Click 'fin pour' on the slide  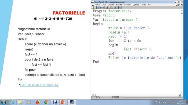(30, 70)
